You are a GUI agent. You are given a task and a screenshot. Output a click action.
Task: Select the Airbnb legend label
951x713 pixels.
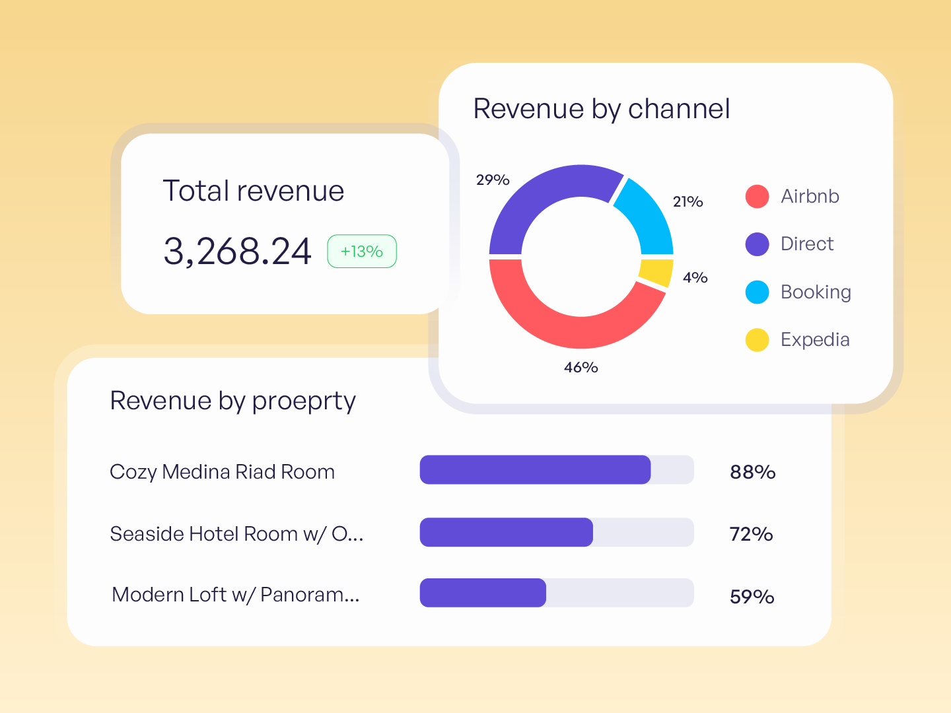pos(810,196)
